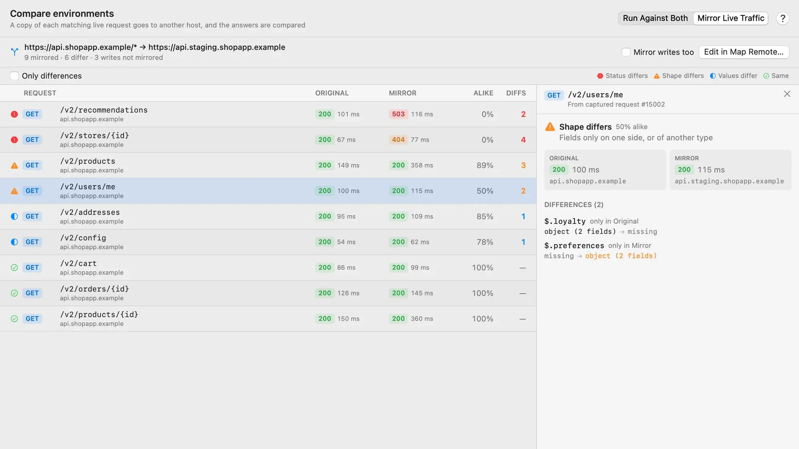Viewport: 799px width, 449px height.
Task: Click the 503 mirror status badge
Action: point(398,114)
